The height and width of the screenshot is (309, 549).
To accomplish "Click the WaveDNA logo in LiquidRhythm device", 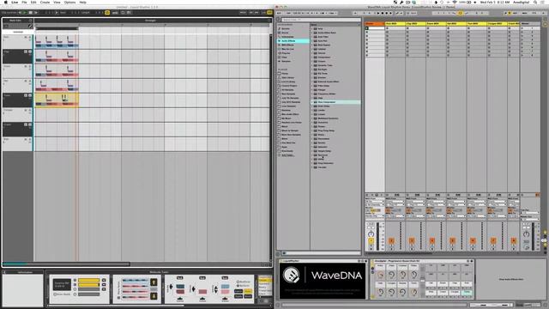I will click(292, 275).
